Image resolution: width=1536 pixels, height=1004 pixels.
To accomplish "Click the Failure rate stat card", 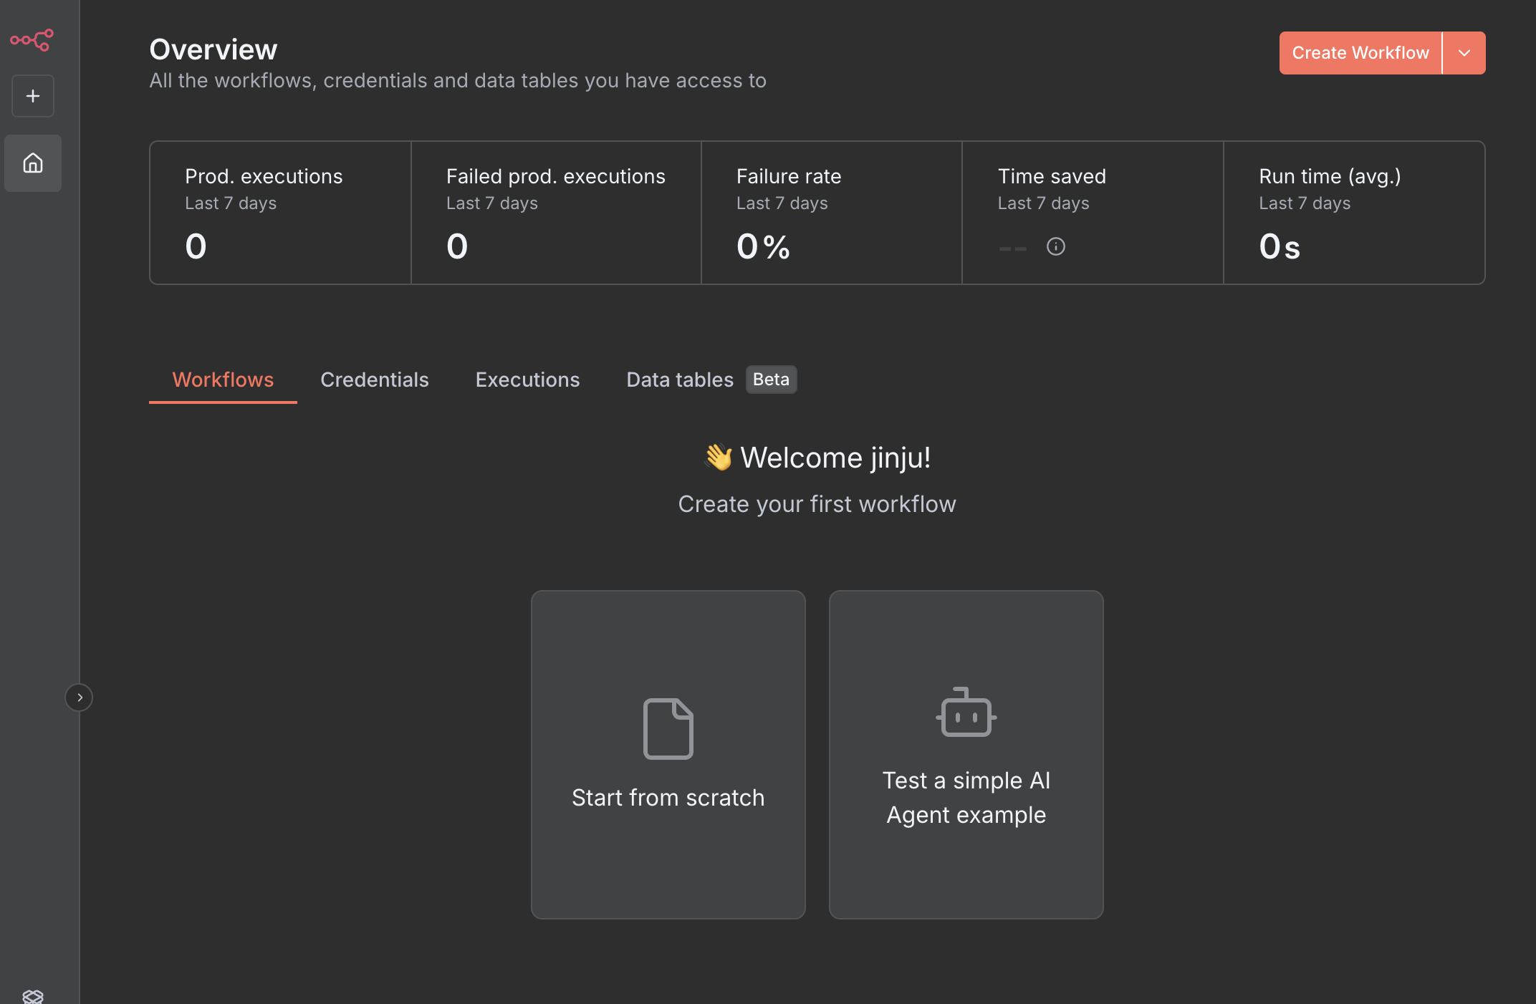I will coord(831,213).
